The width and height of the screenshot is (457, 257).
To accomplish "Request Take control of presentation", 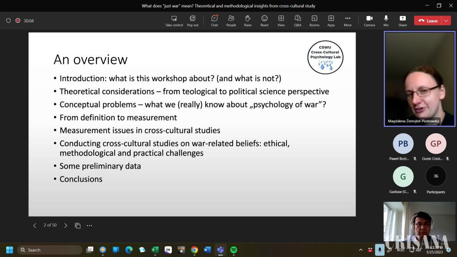I will coord(174,21).
